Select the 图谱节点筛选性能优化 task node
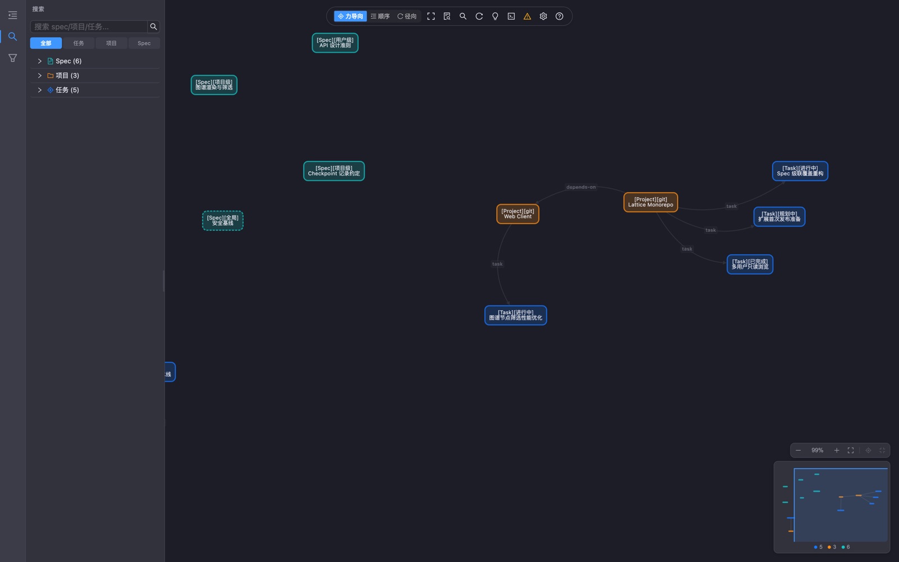The width and height of the screenshot is (899, 562). pos(516,315)
